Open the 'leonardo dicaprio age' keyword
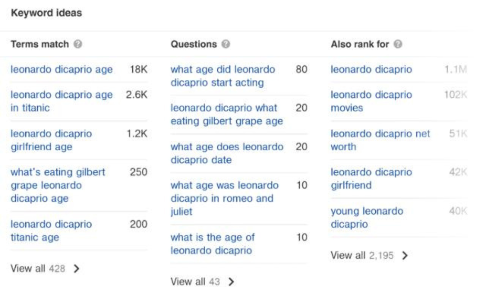 (x=61, y=70)
